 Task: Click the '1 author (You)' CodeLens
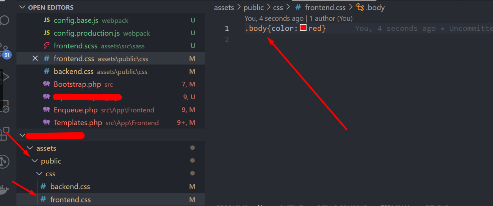331,18
